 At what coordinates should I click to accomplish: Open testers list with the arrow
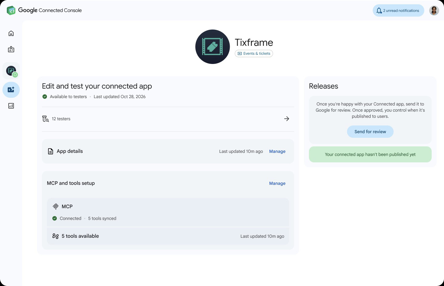click(287, 119)
